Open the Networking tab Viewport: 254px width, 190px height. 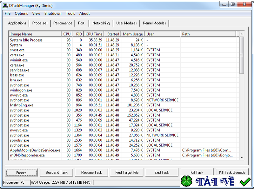pos(101,23)
